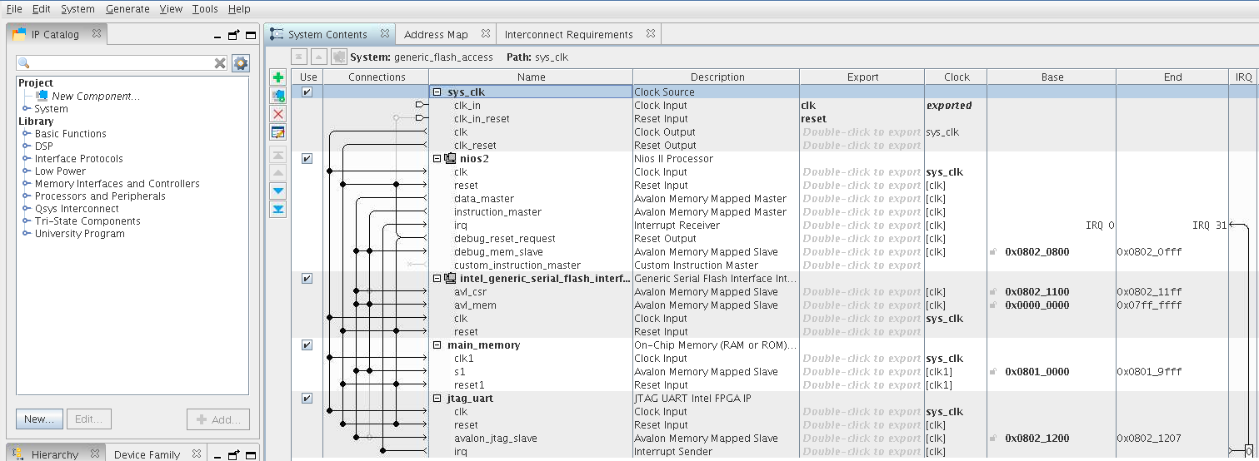Viewport: 1259px width, 461px height.
Task: Click the add subsystem icon below green plus
Action: (278, 96)
